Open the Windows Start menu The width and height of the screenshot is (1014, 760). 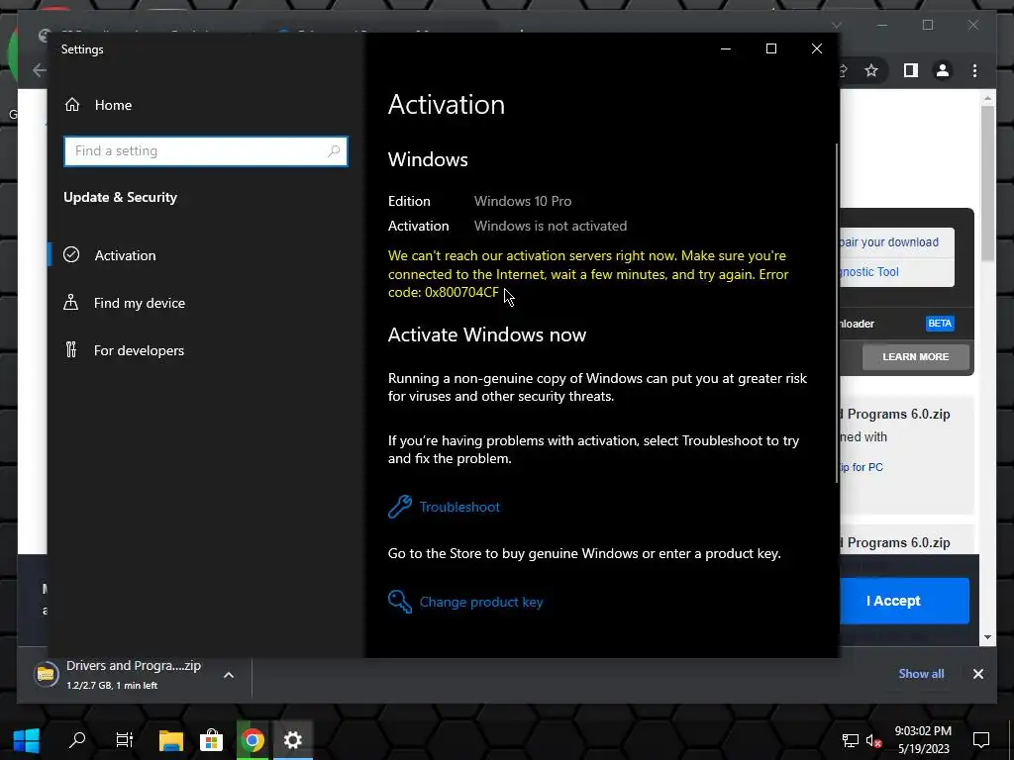27,740
